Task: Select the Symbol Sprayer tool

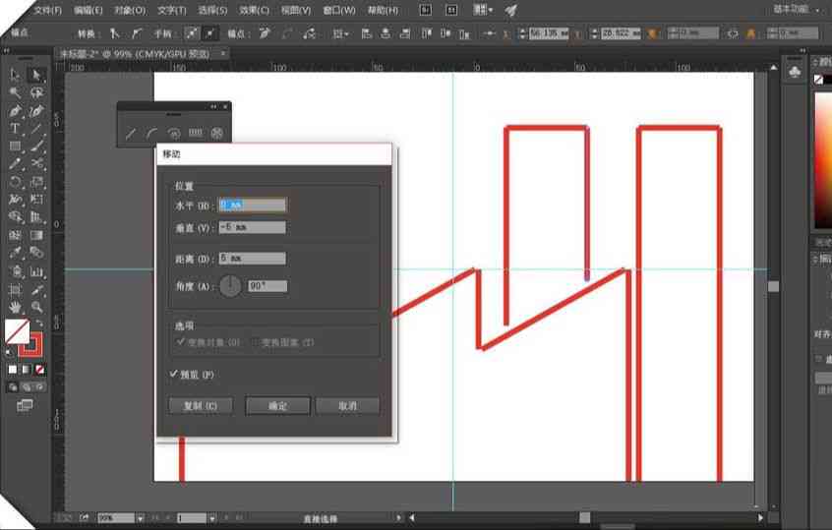Action: [15, 271]
